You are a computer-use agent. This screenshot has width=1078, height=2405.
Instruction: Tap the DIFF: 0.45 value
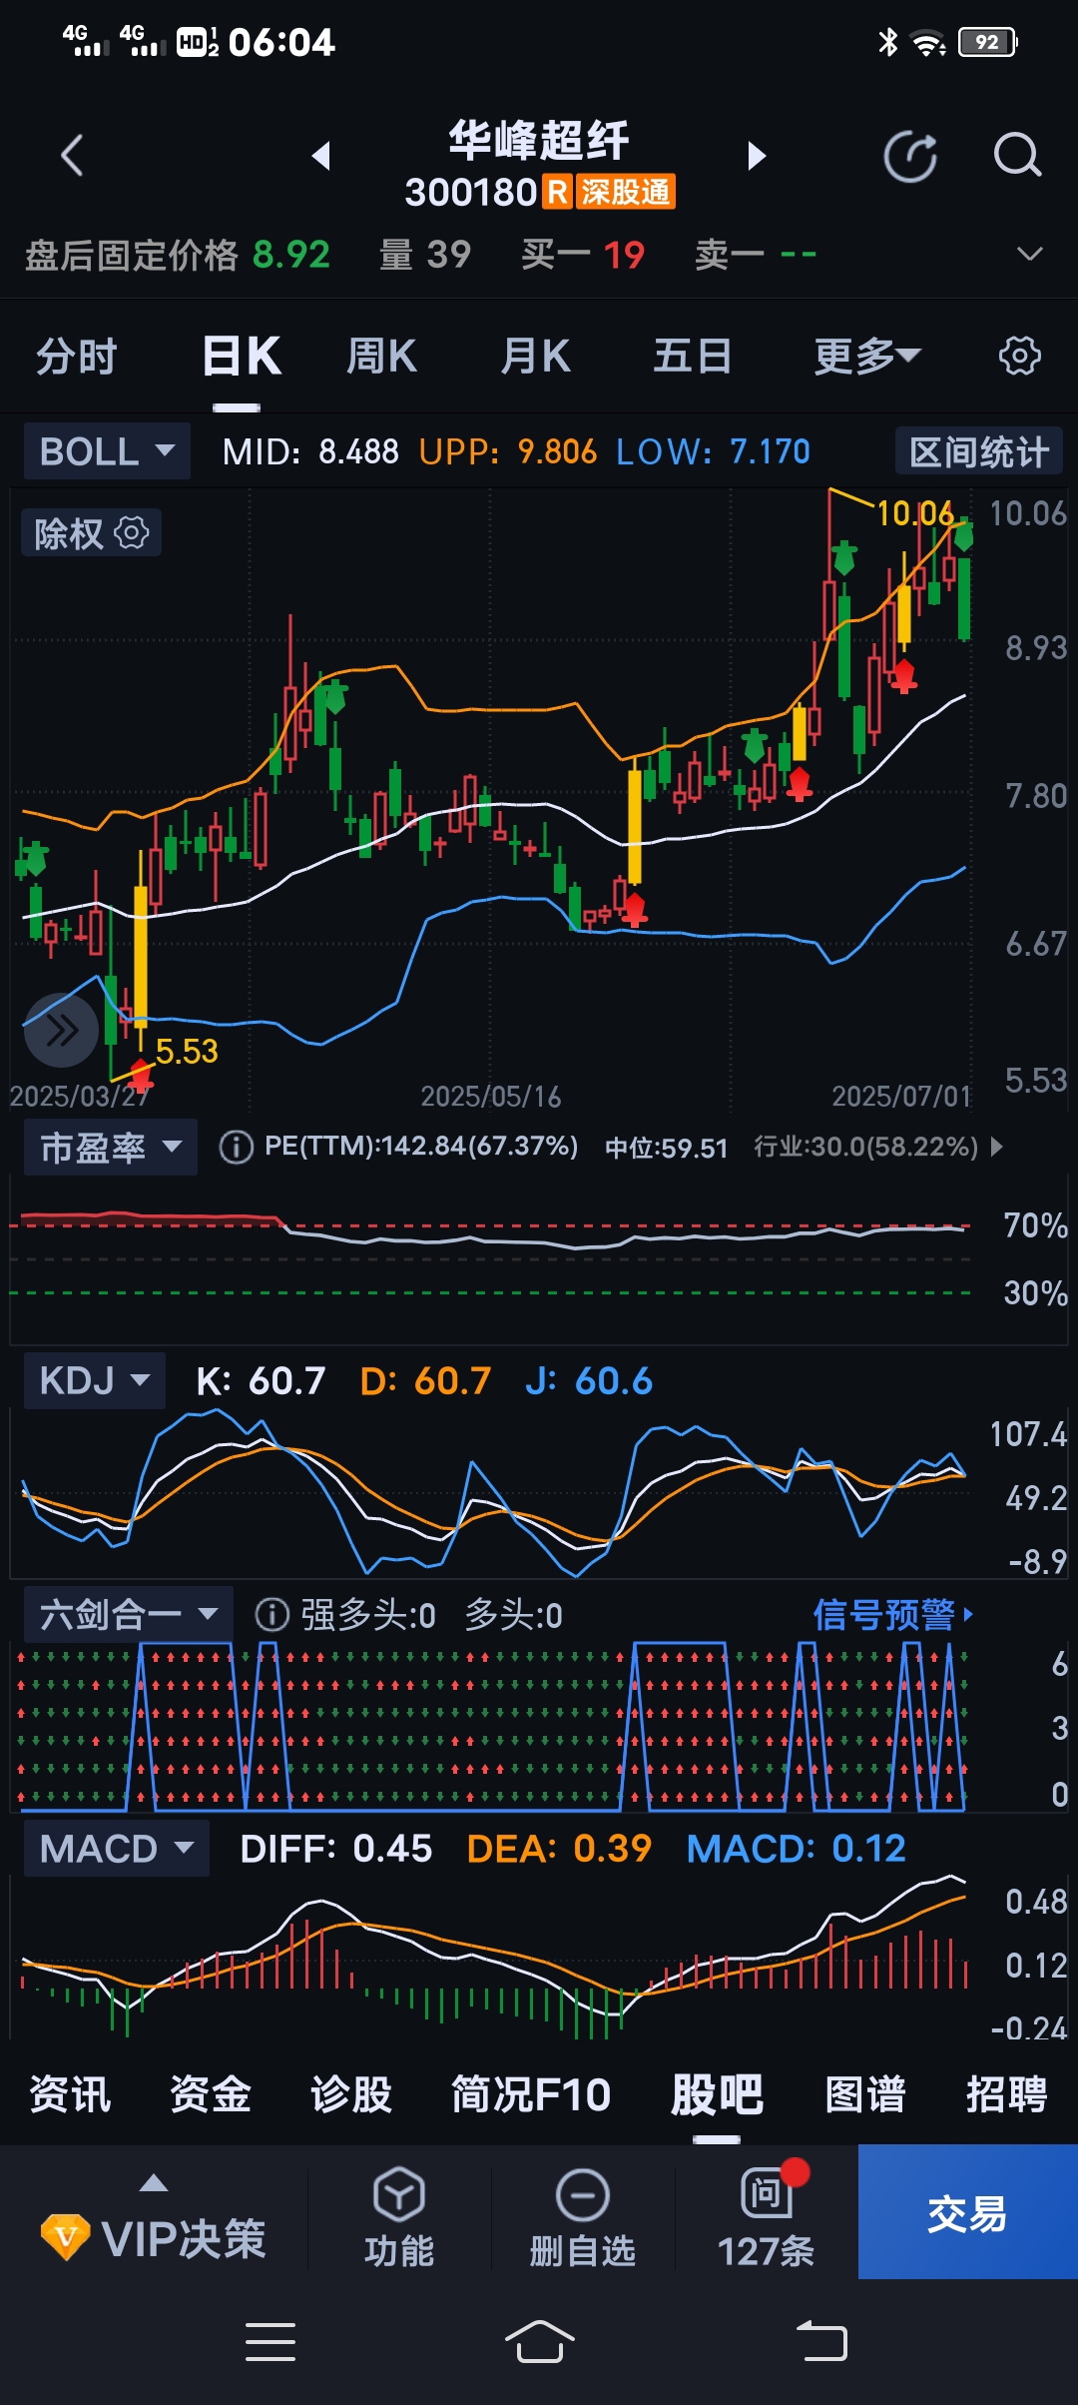point(336,1849)
